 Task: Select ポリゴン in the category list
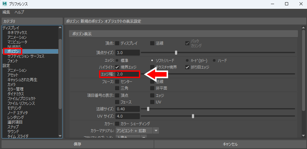[x=13, y=51]
